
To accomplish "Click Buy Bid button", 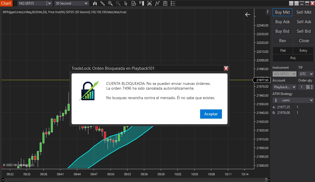I will pyautogui.click(x=283, y=31).
